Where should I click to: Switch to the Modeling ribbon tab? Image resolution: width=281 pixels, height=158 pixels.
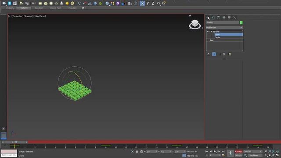(x=10, y=8)
